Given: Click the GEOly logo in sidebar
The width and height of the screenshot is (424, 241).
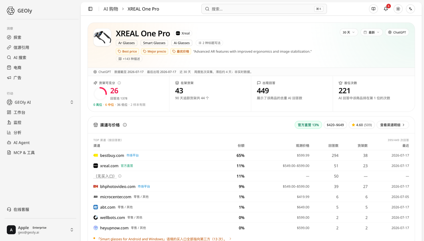Looking at the screenshot, I should coord(19,11).
